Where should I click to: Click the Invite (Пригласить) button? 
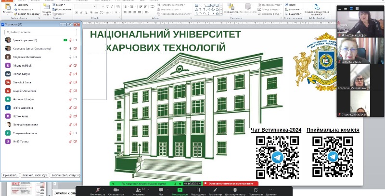[10, 175]
